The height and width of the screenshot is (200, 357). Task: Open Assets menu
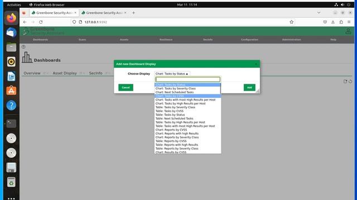point(124,39)
